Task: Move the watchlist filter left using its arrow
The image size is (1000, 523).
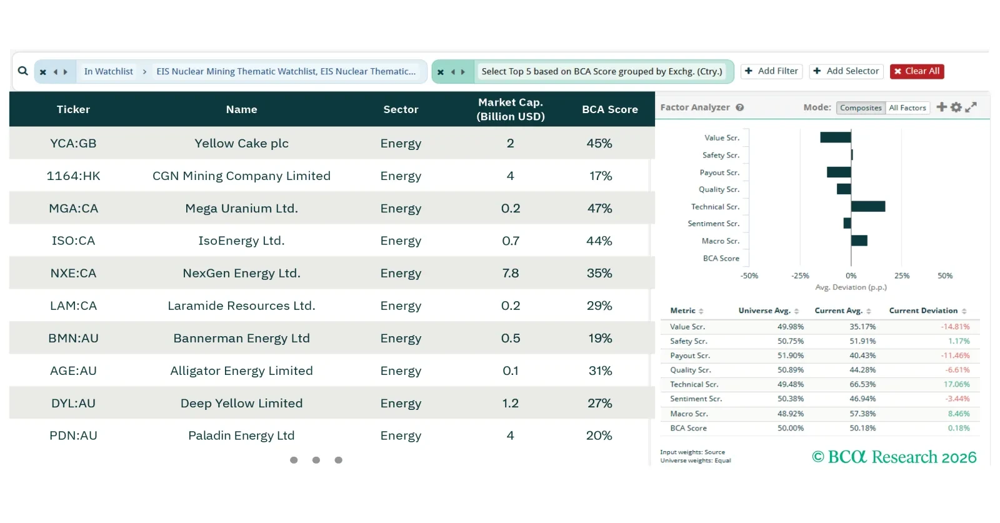Action: point(55,72)
